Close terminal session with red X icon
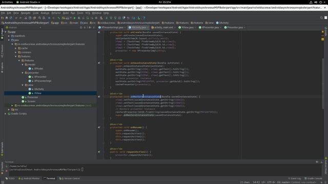The width and height of the screenshot is (328, 184). pos(7,170)
